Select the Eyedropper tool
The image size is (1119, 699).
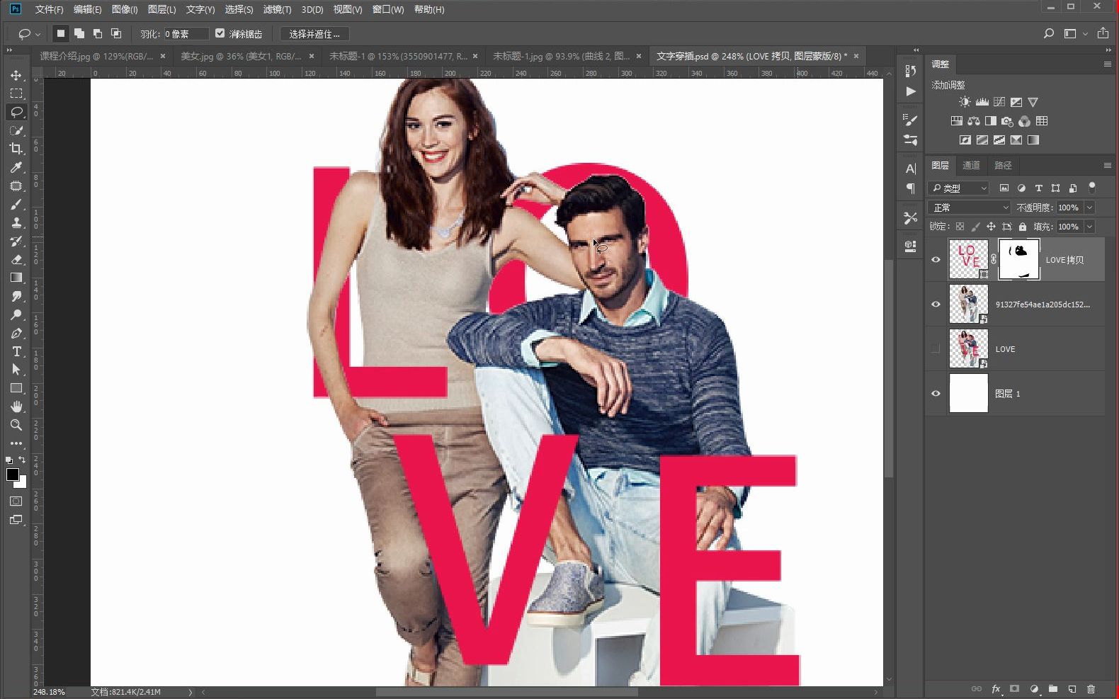point(16,167)
